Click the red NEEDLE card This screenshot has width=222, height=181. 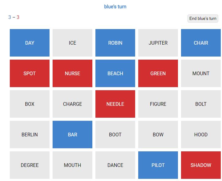pos(115,104)
